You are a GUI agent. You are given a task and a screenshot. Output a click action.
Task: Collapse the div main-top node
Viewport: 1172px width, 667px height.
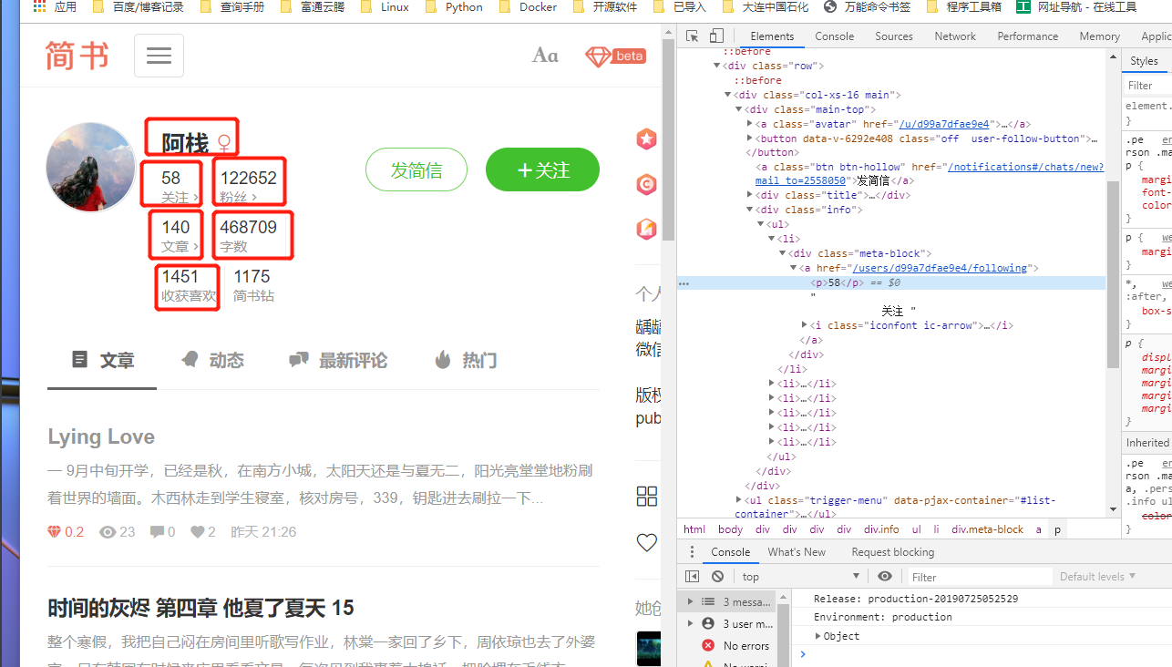tap(739, 109)
